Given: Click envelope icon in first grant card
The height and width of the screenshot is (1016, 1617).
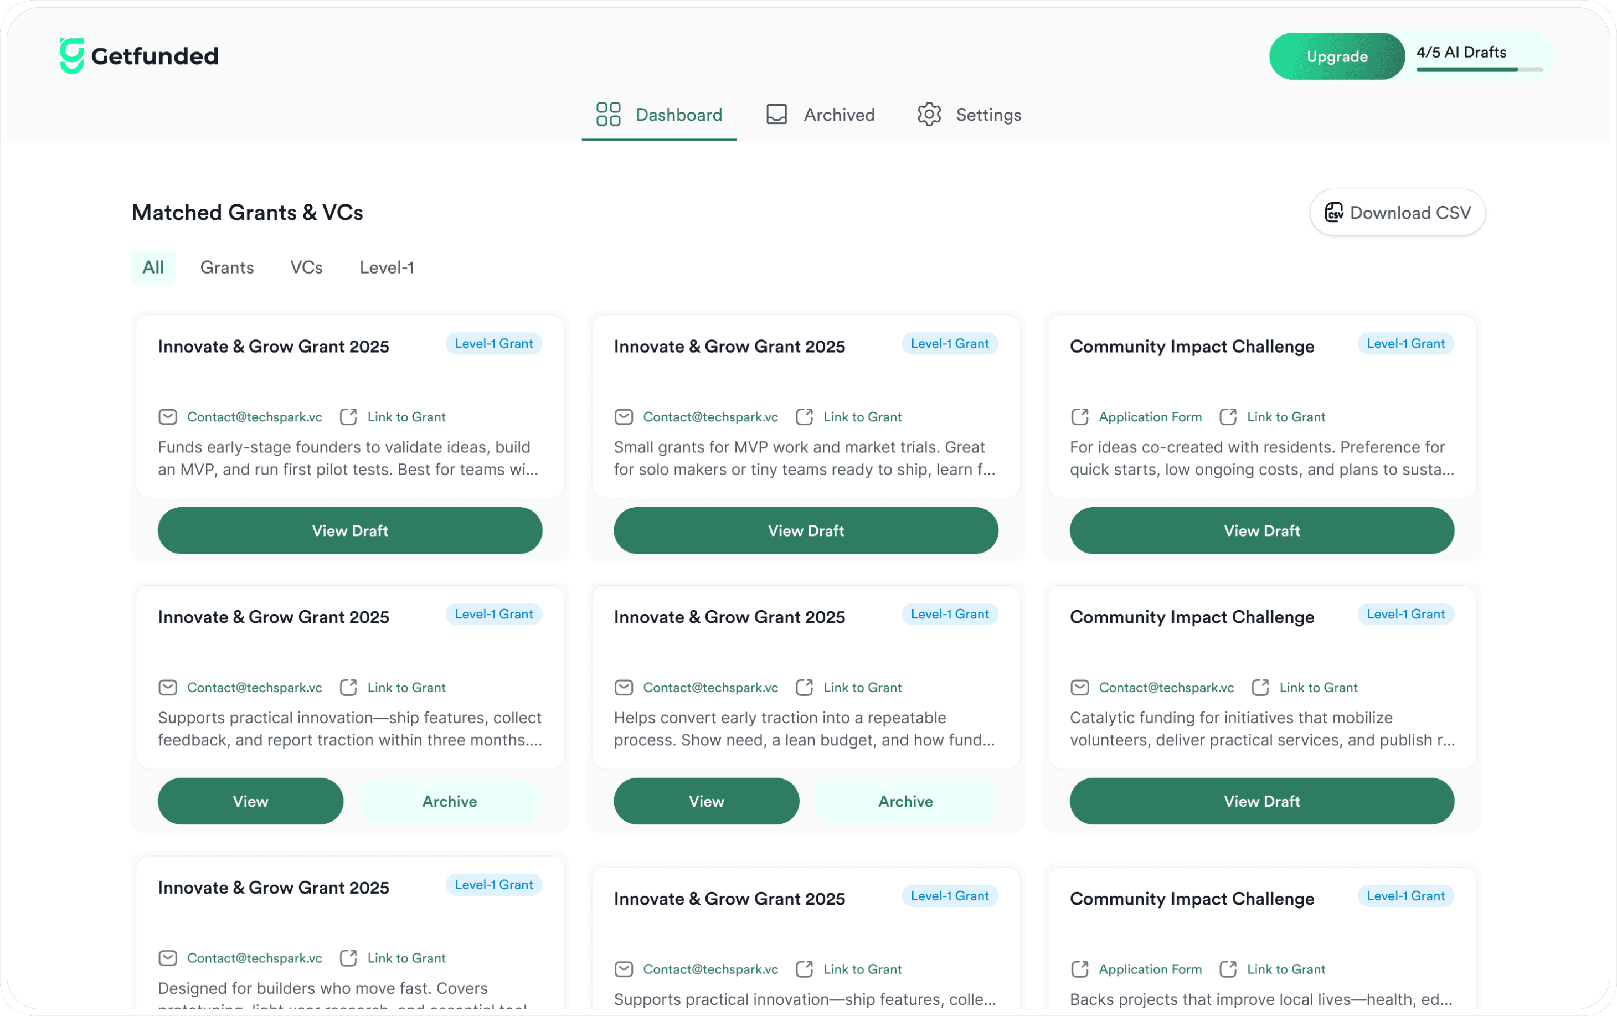Looking at the screenshot, I should [x=168, y=417].
